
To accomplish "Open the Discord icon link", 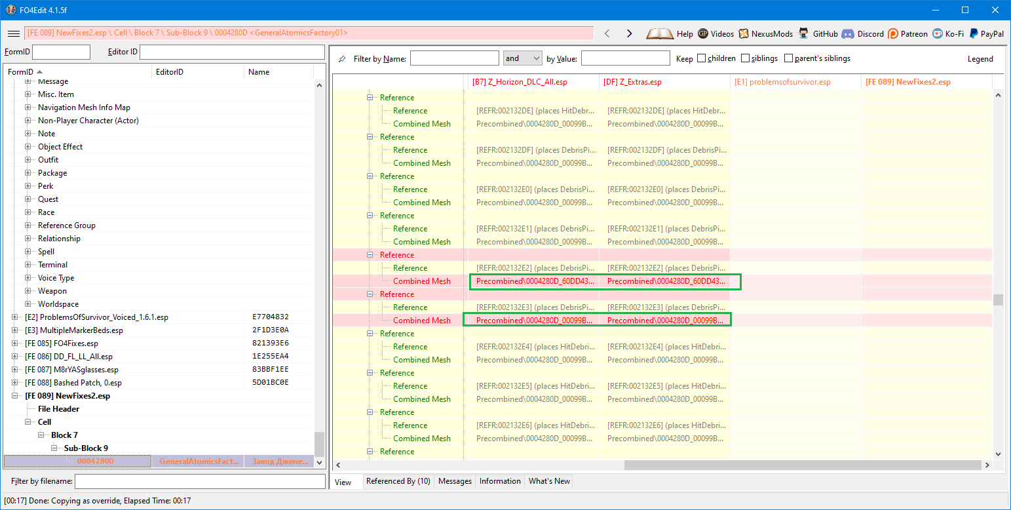I will [848, 33].
